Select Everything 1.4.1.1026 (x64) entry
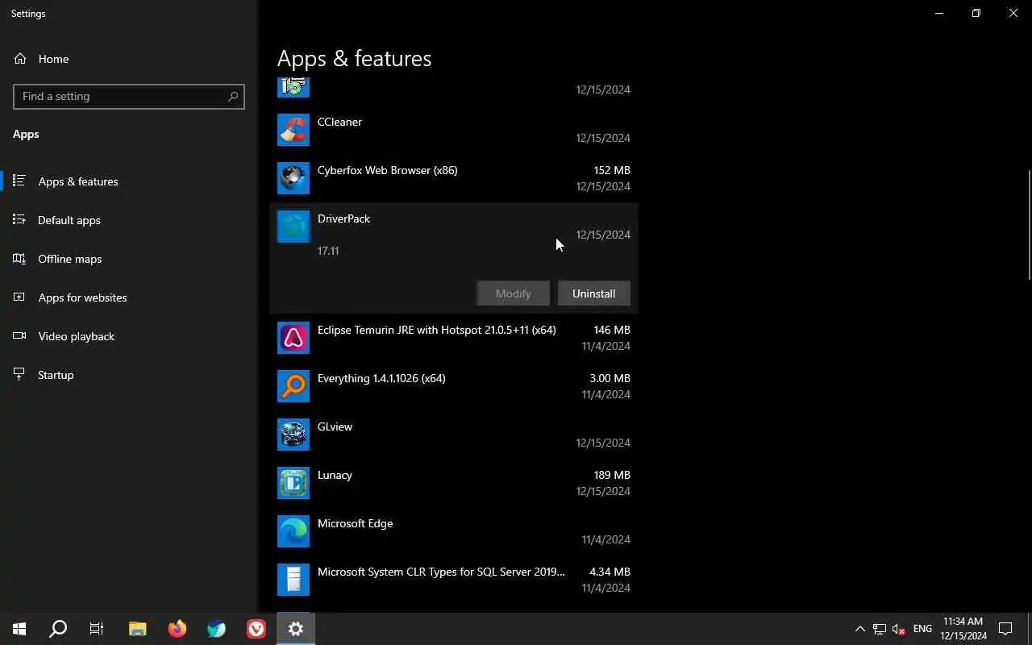Image resolution: width=1032 pixels, height=645 pixels. [x=381, y=378]
